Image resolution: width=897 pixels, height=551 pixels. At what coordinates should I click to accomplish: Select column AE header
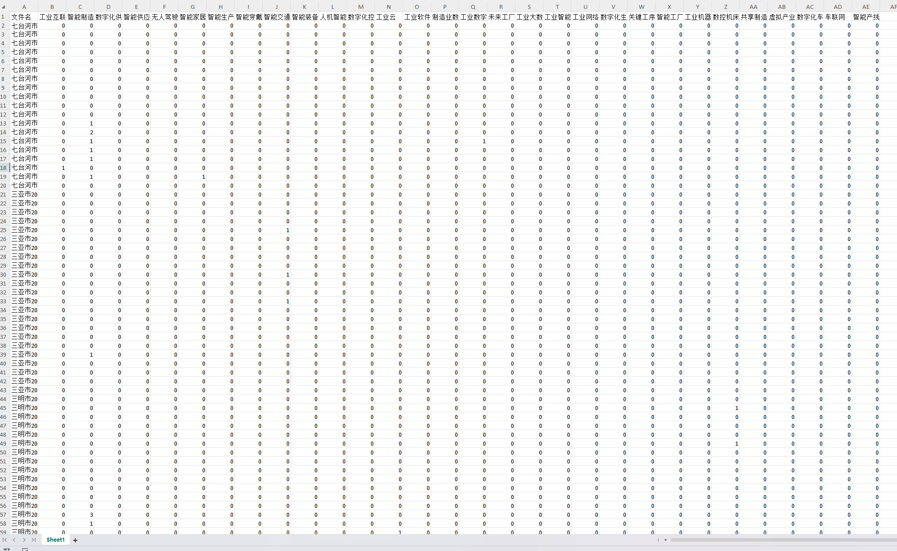point(865,7)
